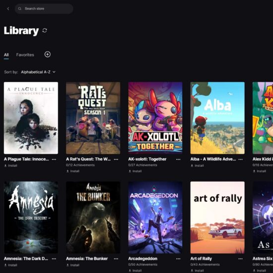The image size is (273, 273).
Task: Click the search magnifier icon
Action: point(20,8)
